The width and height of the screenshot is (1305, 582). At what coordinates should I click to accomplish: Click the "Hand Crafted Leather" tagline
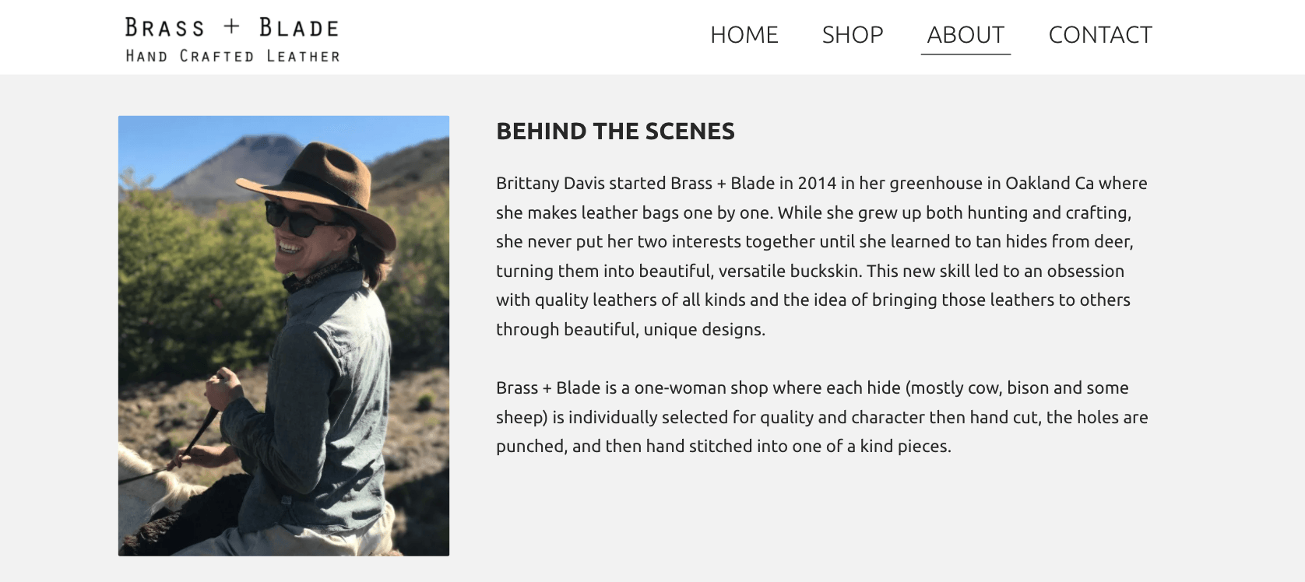point(232,56)
